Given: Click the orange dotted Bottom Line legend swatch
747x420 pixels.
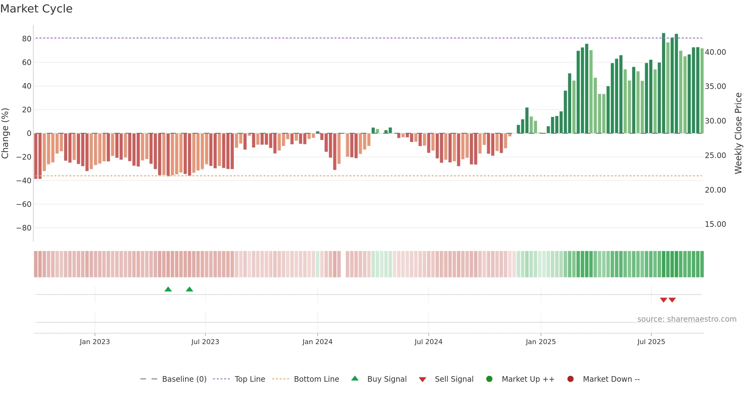Looking at the screenshot, I should (280, 379).
